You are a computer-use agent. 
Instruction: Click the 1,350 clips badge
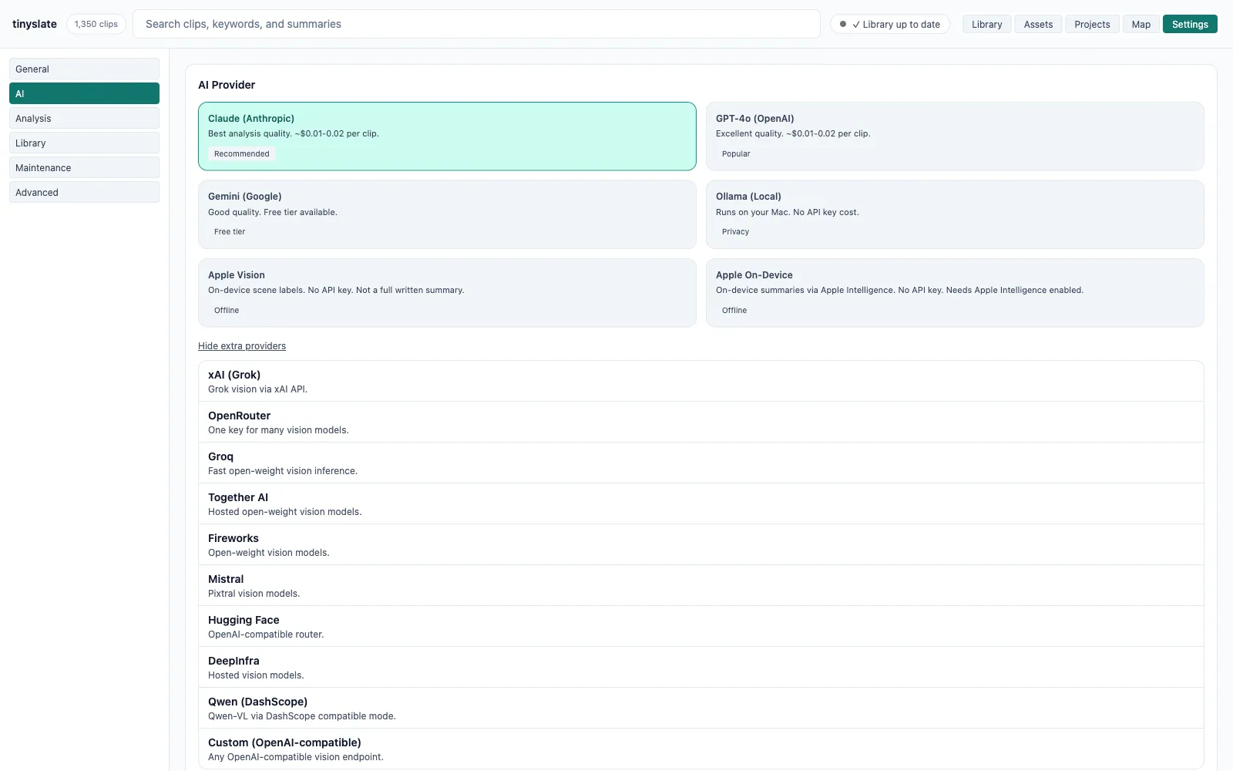(96, 24)
